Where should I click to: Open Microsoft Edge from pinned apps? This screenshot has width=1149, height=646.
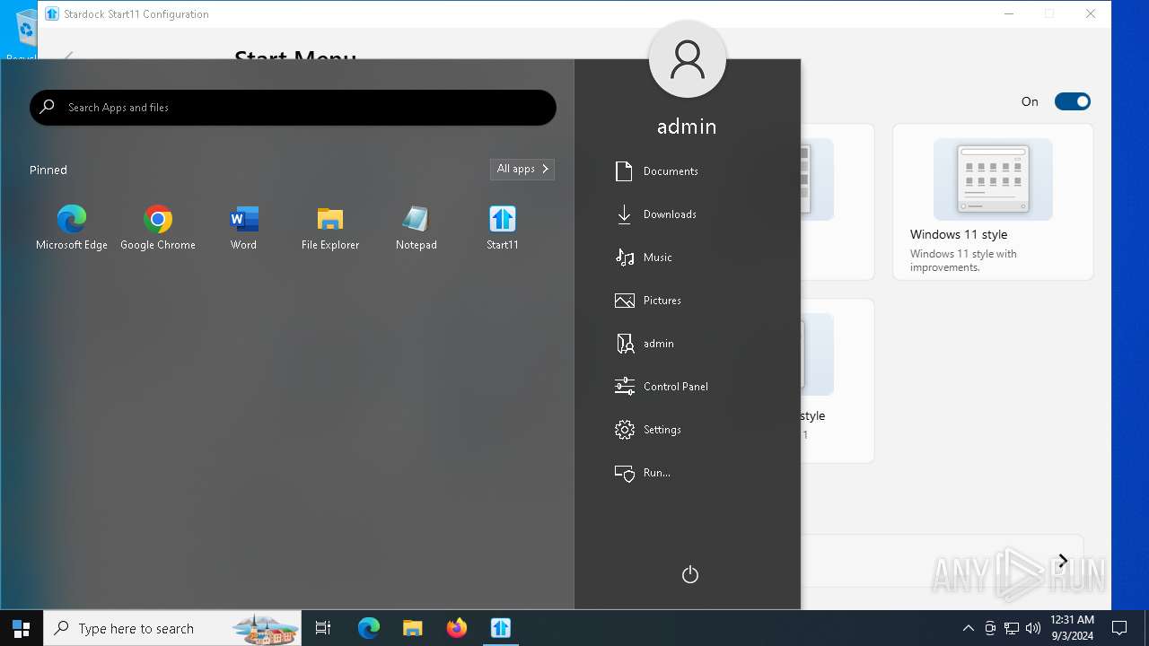[x=72, y=228]
